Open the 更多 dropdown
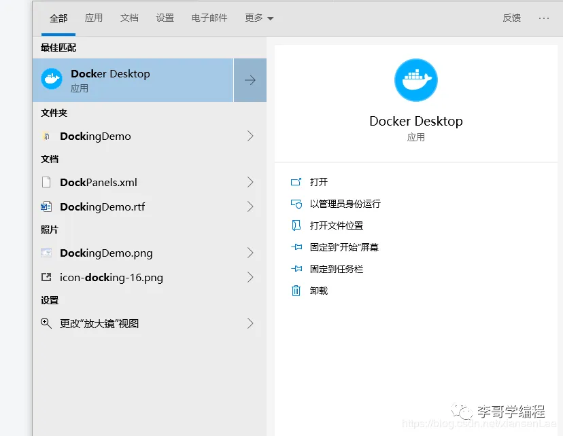This screenshot has height=436, width=563. pyautogui.click(x=259, y=18)
